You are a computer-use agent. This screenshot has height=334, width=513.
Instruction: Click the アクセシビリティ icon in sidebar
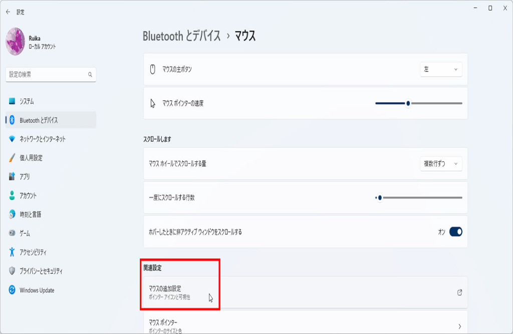(12, 252)
